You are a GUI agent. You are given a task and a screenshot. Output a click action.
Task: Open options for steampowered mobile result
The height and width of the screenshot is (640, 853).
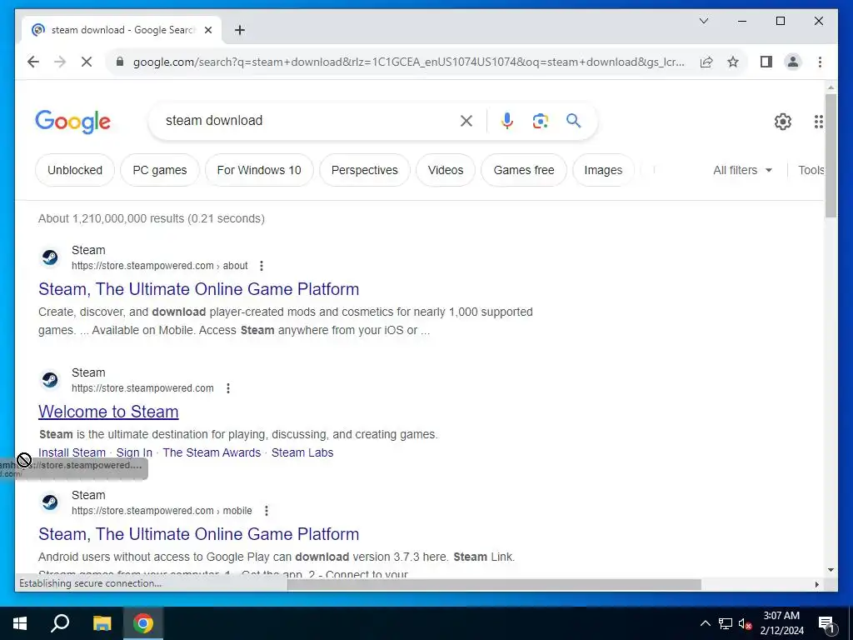[x=267, y=511]
